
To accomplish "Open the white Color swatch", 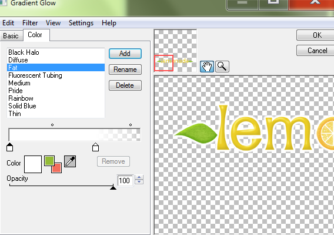I will (x=33, y=164).
